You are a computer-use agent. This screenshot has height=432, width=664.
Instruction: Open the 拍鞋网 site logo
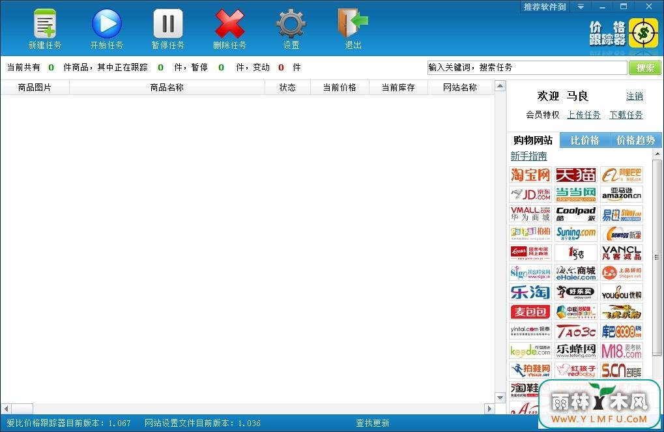pyautogui.click(x=530, y=370)
